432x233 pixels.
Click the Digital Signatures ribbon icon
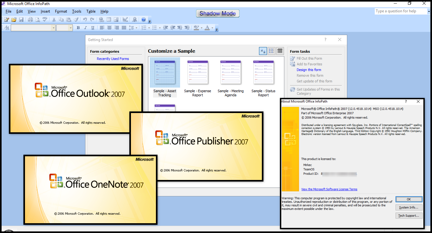(x=134, y=20)
